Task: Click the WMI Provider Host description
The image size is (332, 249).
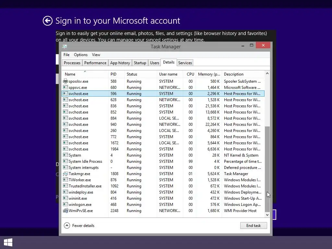Action: (240, 211)
